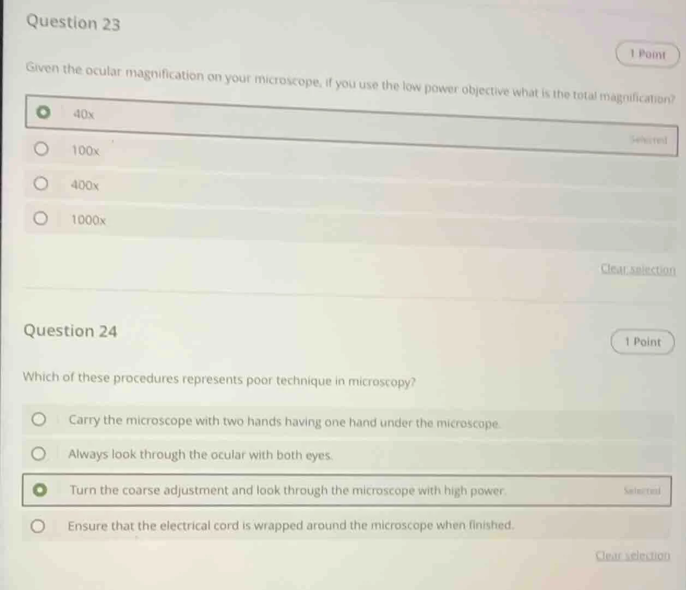This screenshot has width=686, height=590.
Task: Click the 100x answer row text
Action: pyautogui.click(x=85, y=150)
